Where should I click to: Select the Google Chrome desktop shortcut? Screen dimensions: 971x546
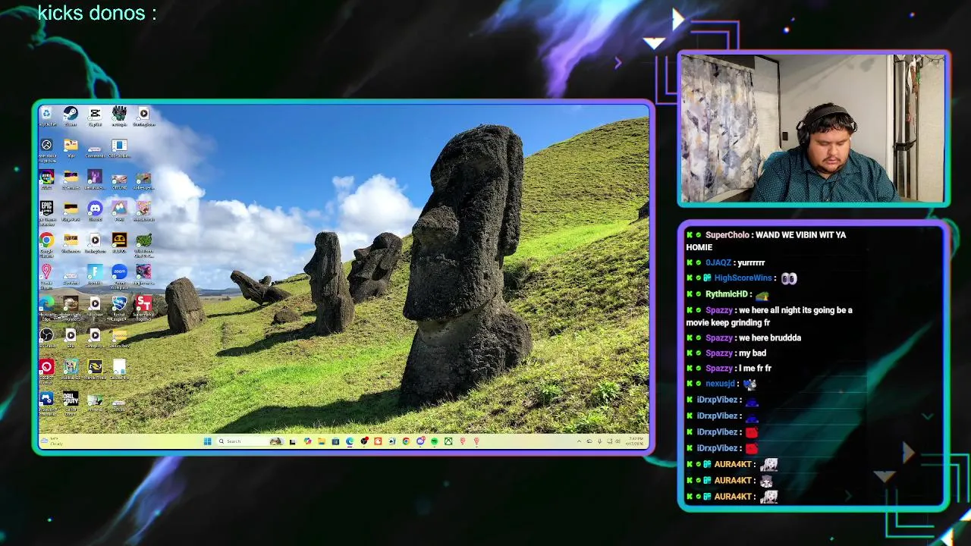[x=46, y=244]
